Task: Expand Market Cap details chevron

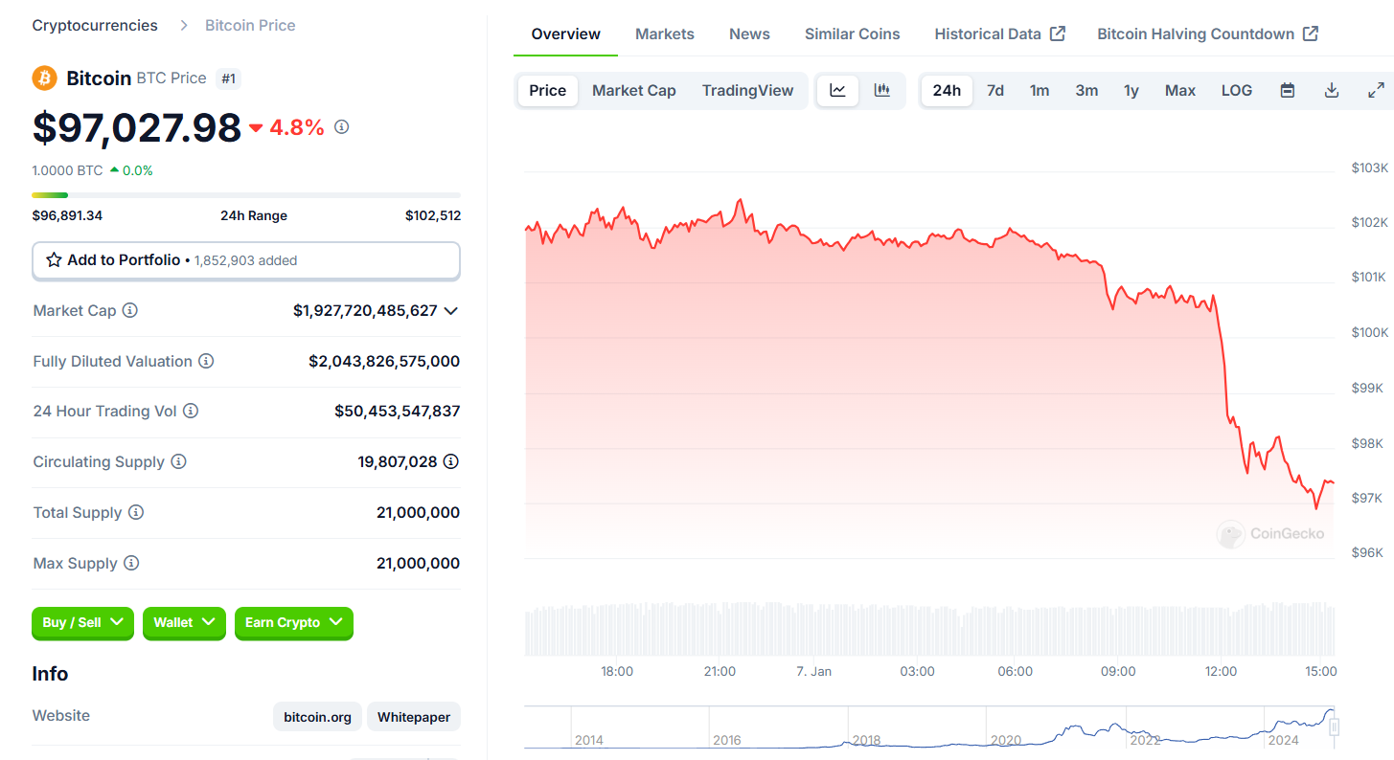Action: tap(451, 311)
